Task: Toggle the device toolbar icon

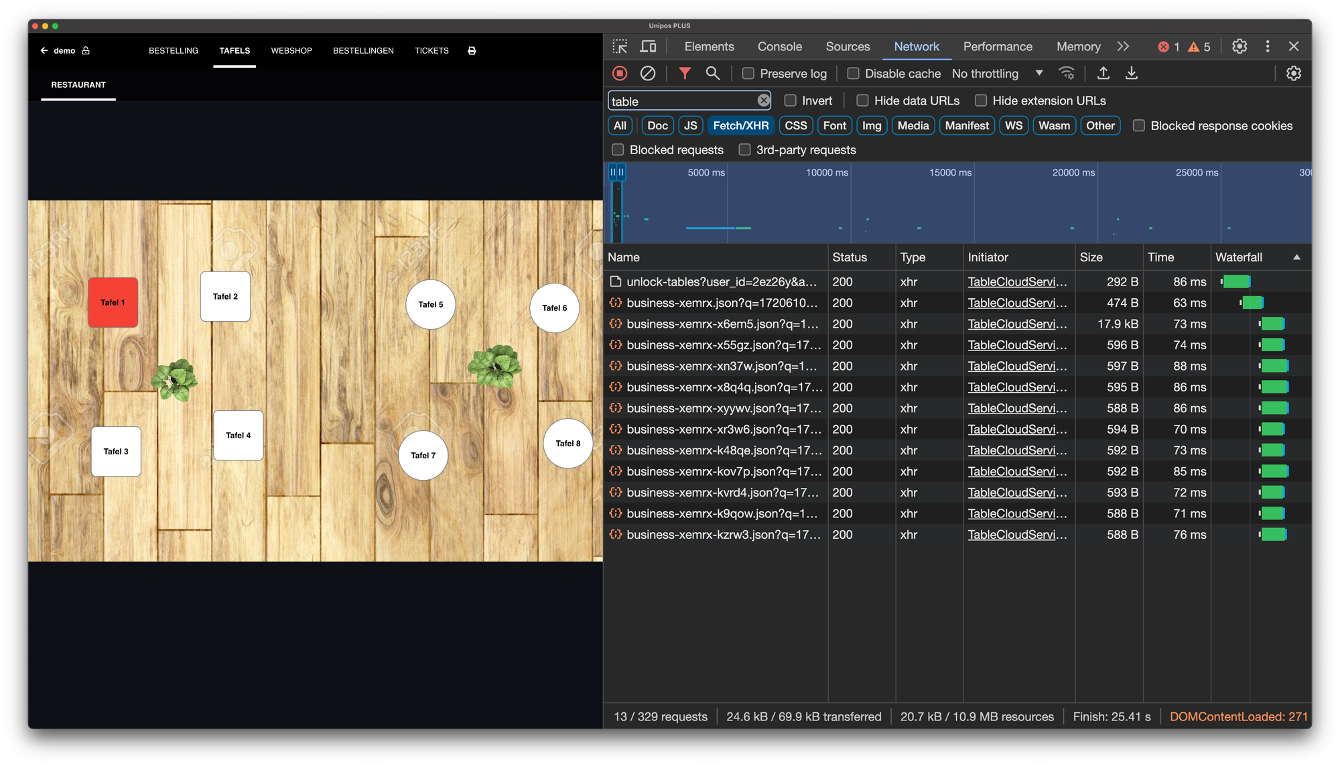Action: click(648, 46)
